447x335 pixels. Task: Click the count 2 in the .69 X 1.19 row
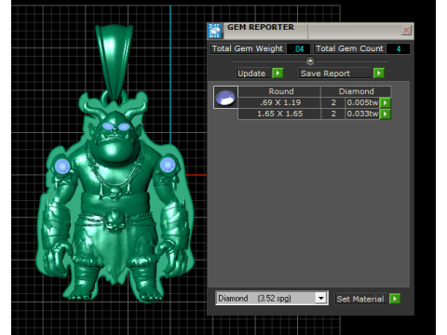tap(333, 102)
